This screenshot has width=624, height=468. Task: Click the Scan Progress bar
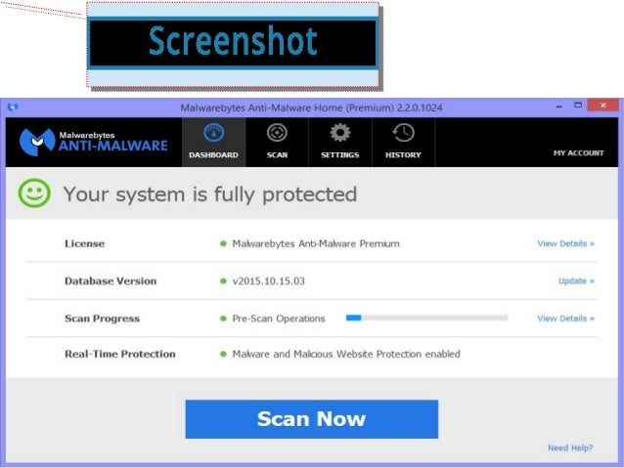pos(427,318)
